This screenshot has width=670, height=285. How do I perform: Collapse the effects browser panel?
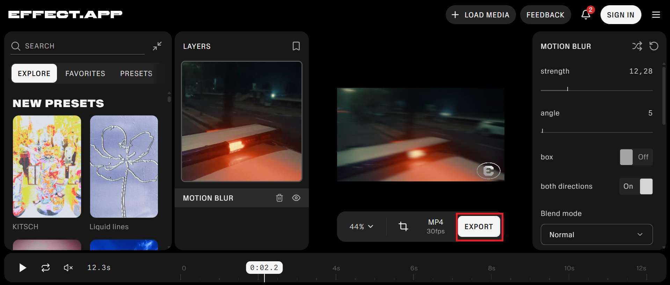(157, 46)
